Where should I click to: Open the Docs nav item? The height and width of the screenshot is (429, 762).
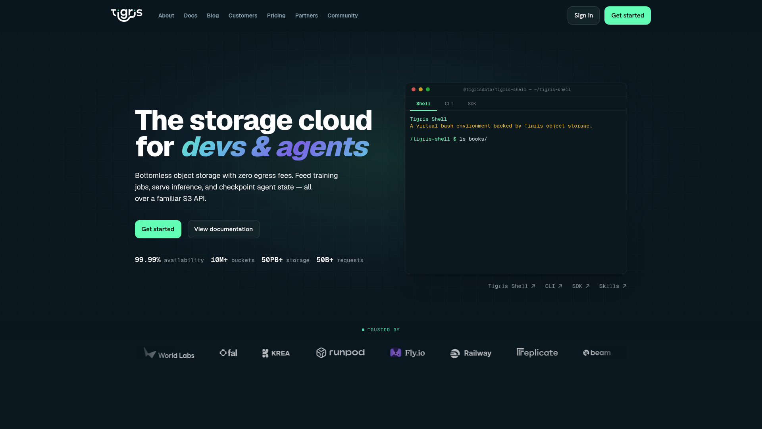click(x=190, y=15)
